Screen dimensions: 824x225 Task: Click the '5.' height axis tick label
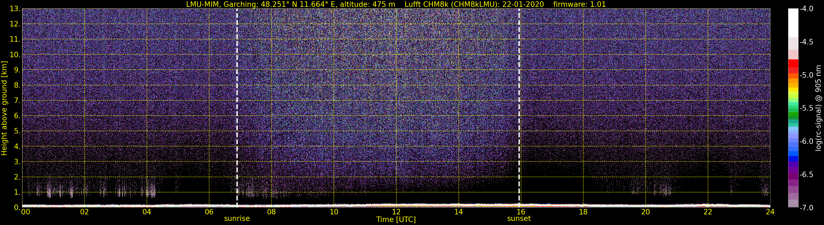(x=17, y=131)
